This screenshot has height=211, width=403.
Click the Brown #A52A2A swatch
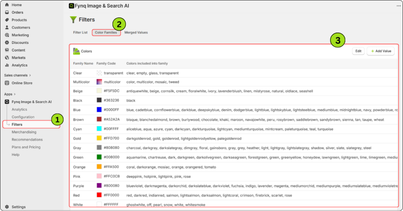click(99, 119)
